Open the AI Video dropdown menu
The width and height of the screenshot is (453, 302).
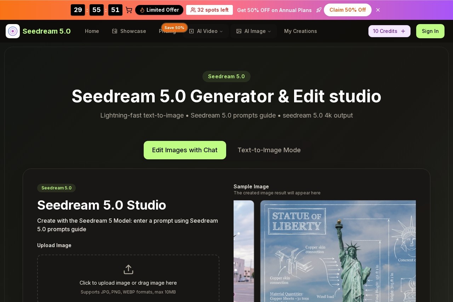pos(206,31)
